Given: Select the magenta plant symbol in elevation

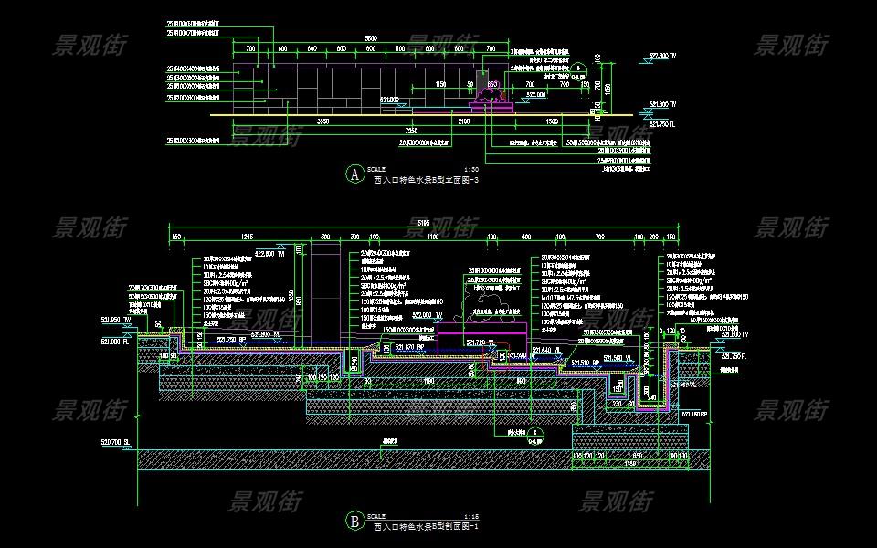Looking at the screenshot, I should (x=492, y=91).
